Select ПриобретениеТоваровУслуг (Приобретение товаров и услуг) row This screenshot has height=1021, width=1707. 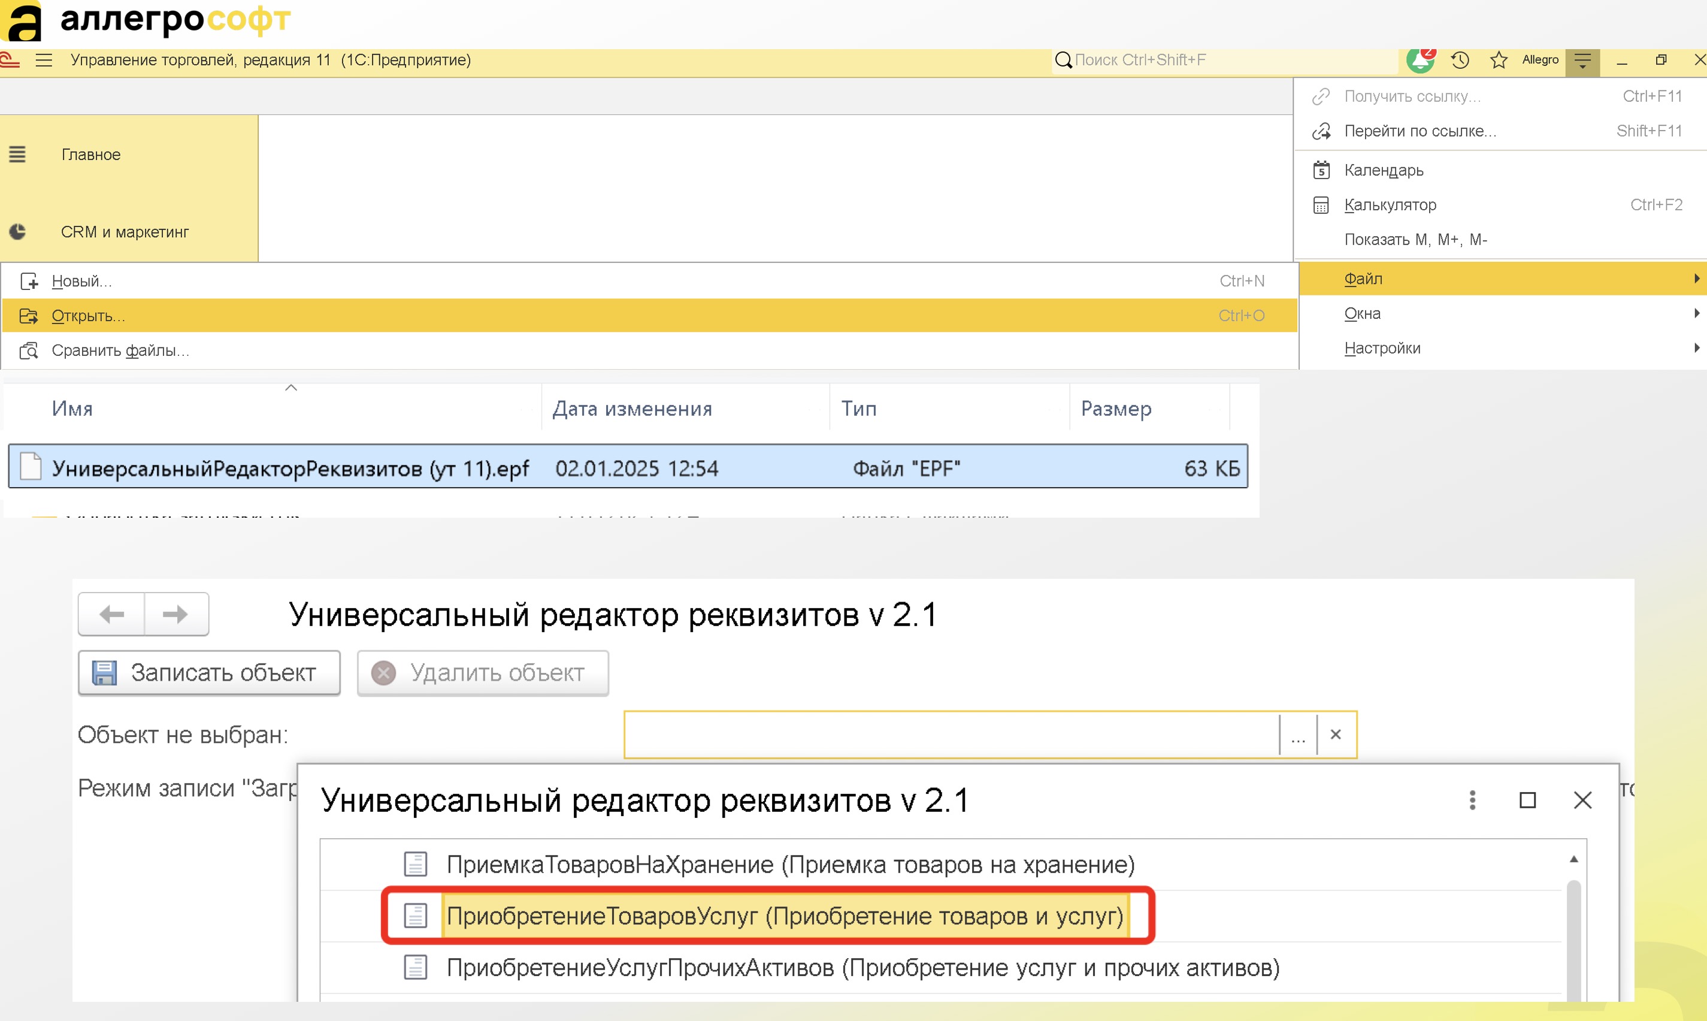(x=941, y=916)
